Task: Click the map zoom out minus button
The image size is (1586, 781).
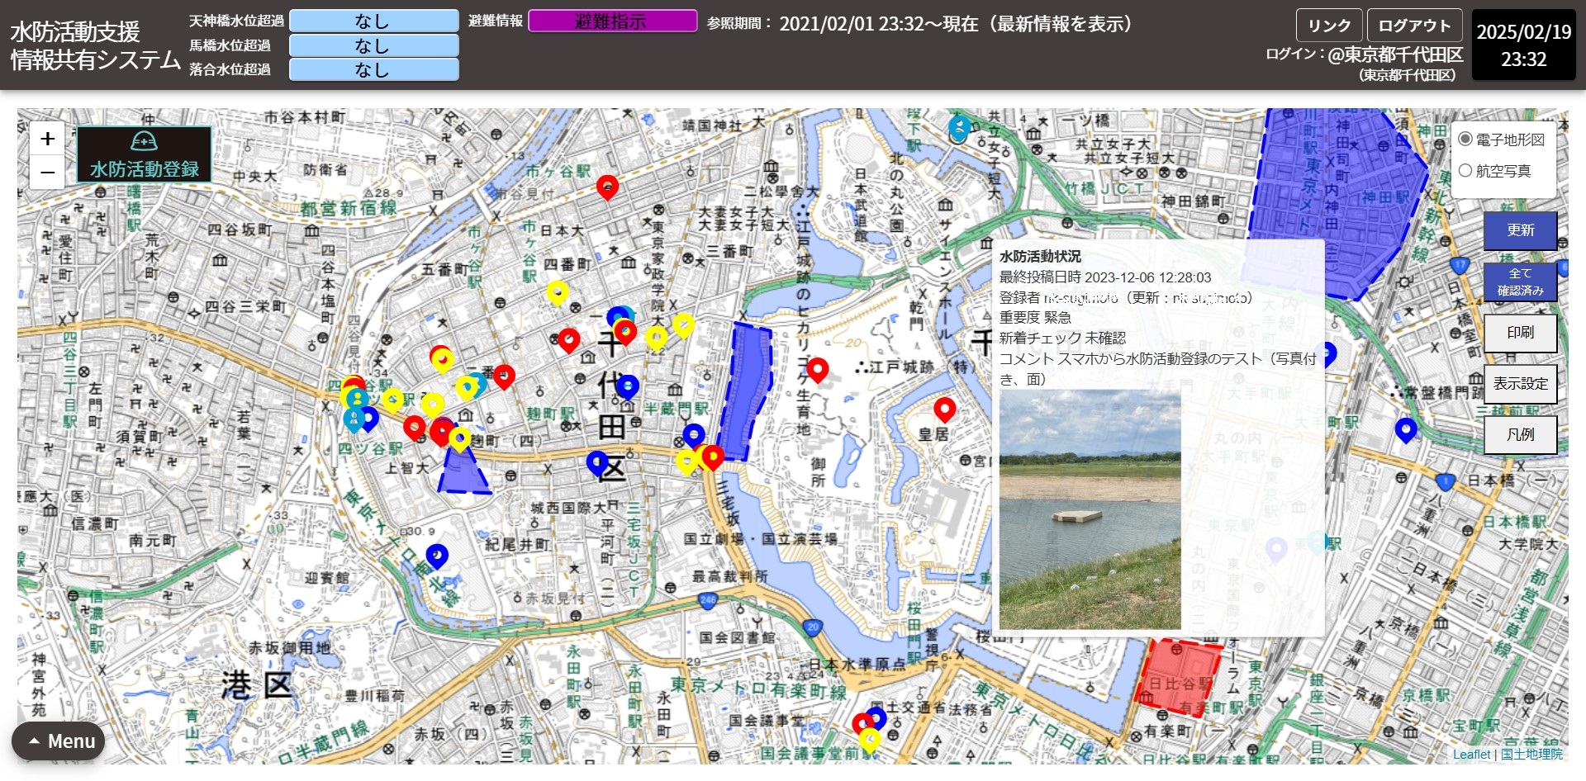Action: [x=48, y=173]
